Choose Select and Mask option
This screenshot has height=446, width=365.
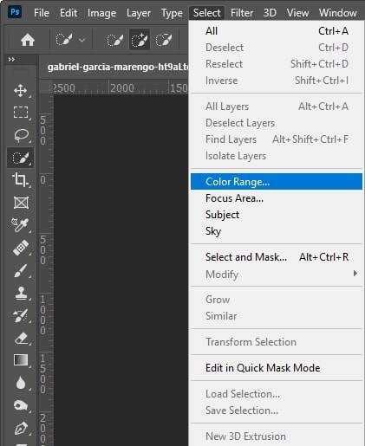[x=277, y=257]
